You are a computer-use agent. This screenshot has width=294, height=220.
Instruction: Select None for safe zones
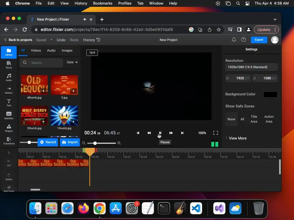(231, 119)
